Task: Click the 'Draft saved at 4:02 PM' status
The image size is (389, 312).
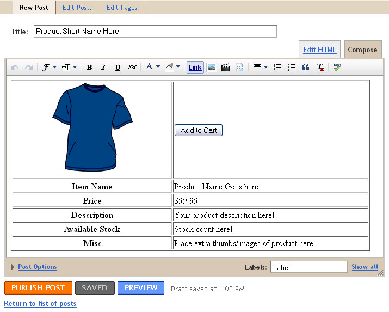Action: tap(208, 289)
